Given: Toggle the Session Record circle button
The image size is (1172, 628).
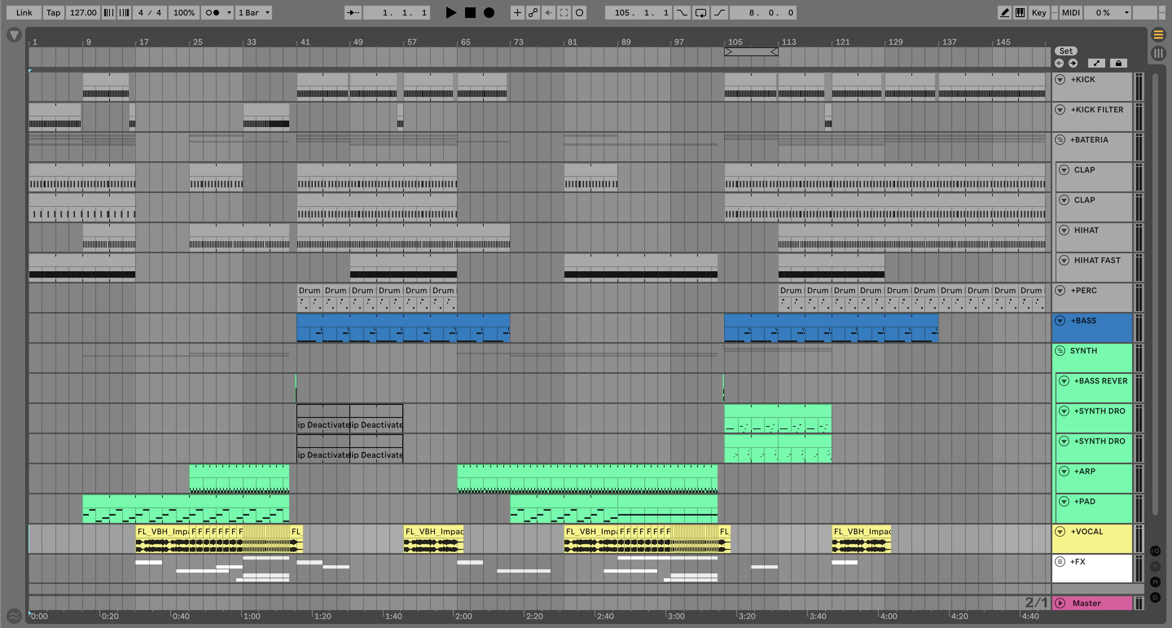Looking at the screenshot, I should coord(579,13).
